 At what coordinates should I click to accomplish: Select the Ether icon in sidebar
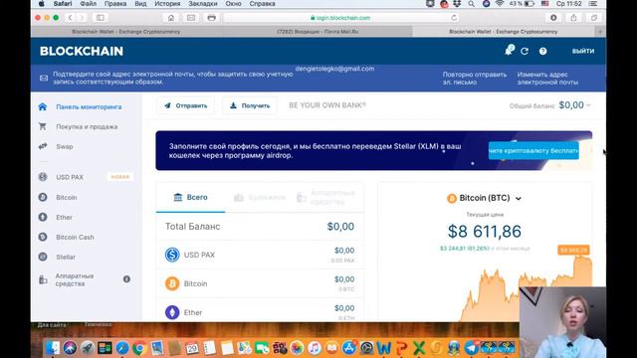coord(43,217)
